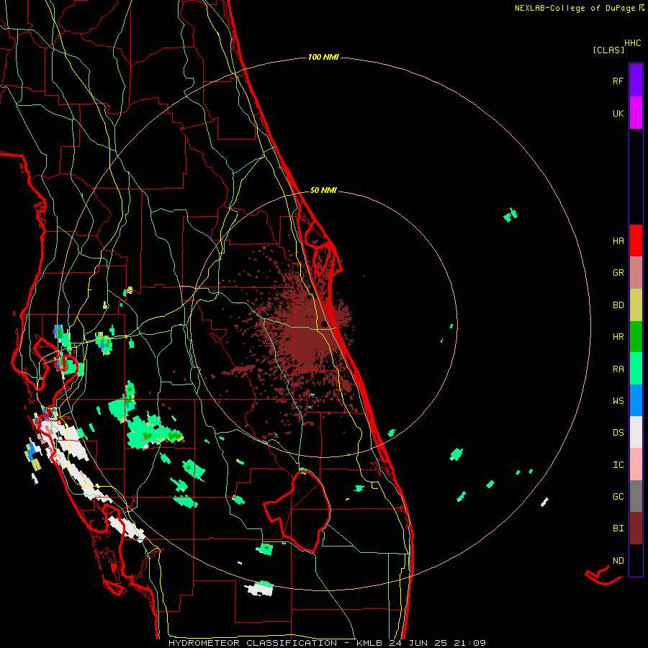Screen dimensions: 648x648
Task: Click the BI brown legend swatch
Action: point(636,528)
